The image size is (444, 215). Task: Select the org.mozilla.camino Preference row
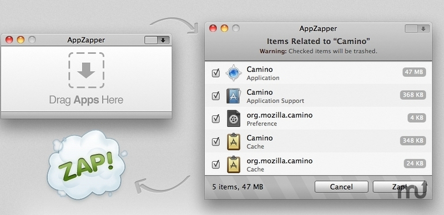[x=318, y=118]
